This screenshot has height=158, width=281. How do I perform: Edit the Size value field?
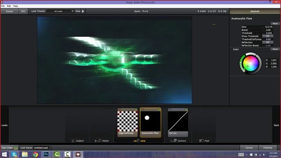(x=268, y=27)
